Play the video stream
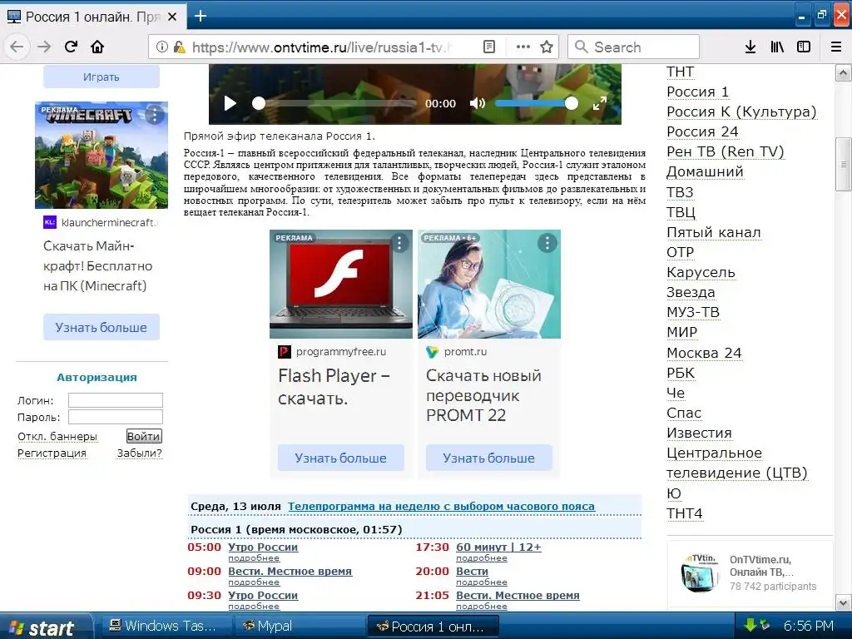Screen dimensions: 852x639 point(230,103)
